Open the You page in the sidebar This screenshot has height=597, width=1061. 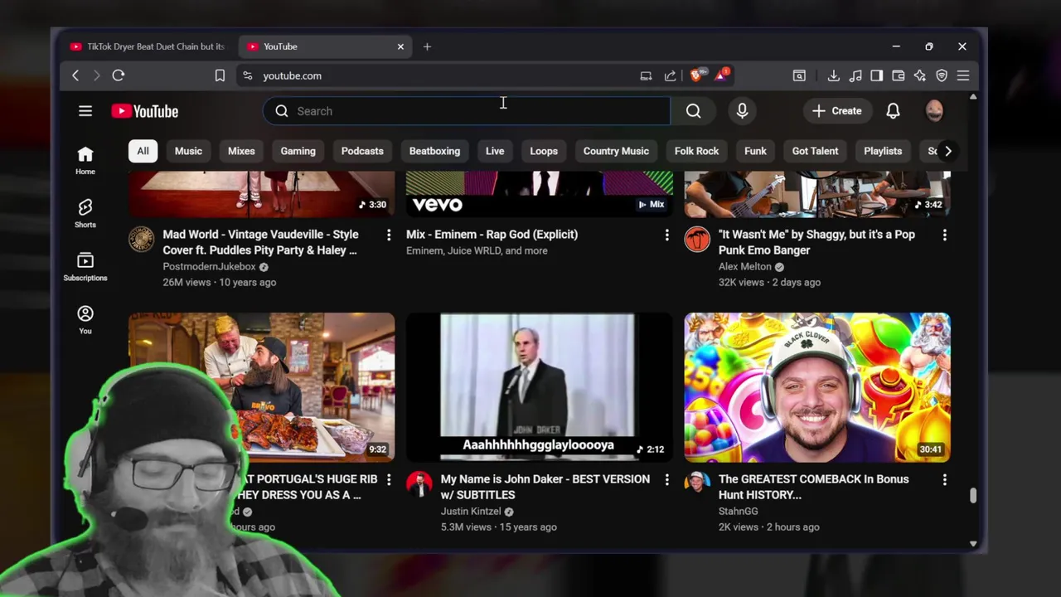pos(85,320)
